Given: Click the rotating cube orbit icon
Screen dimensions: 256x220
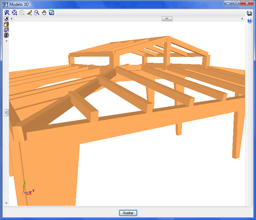Looking at the screenshot, I should coord(6,30).
